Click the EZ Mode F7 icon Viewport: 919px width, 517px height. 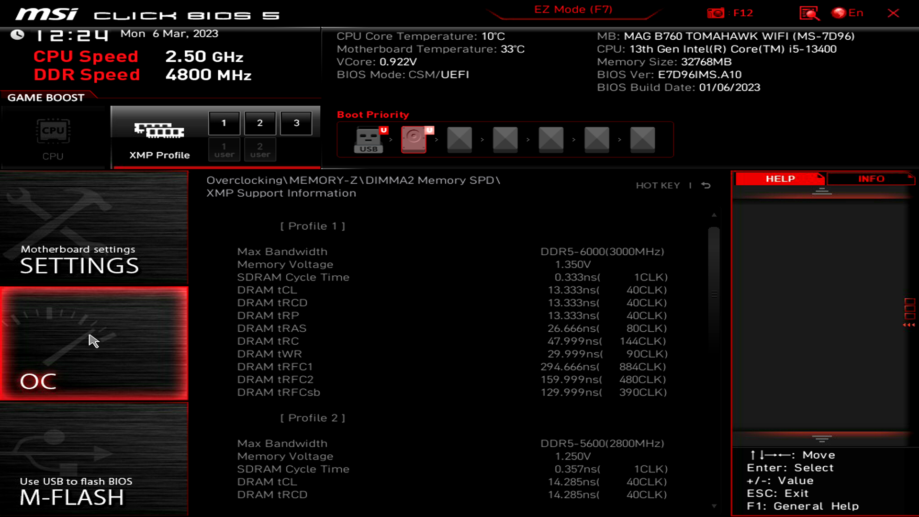click(x=573, y=9)
